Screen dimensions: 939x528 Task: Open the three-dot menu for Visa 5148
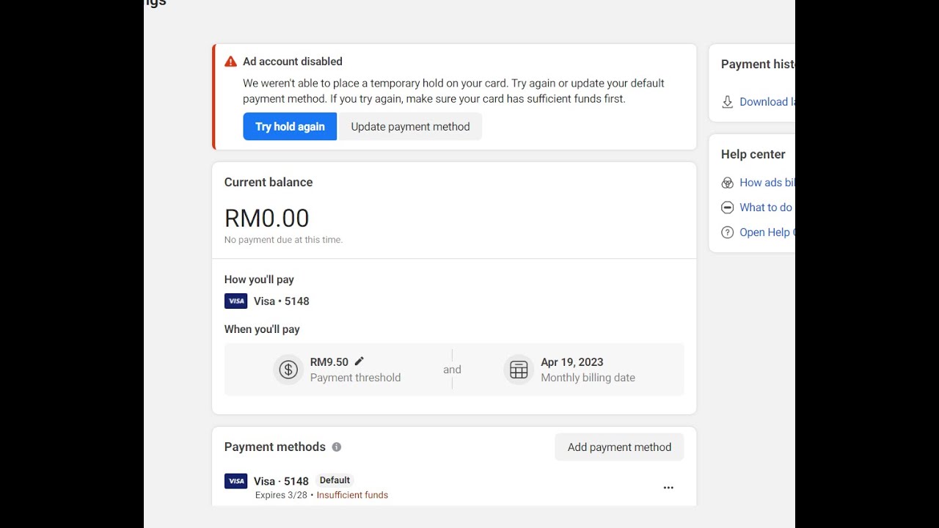pyautogui.click(x=668, y=488)
